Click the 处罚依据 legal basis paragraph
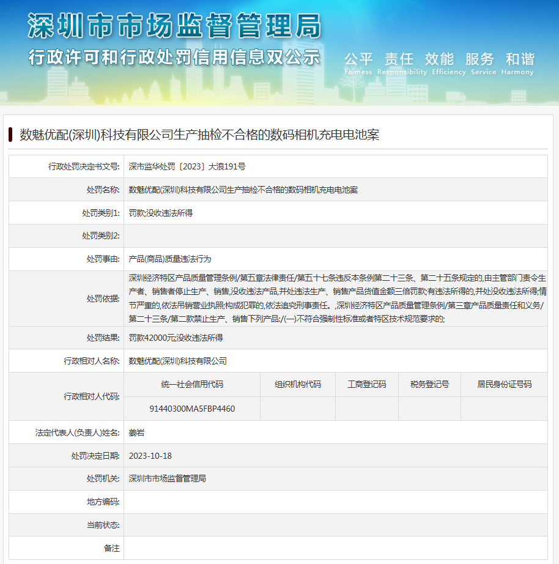The image size is (559, 564). click(x=338, y=298)
